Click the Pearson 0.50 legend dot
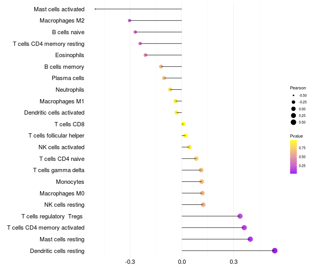This screenshot has height=272, width=311. 294,122
